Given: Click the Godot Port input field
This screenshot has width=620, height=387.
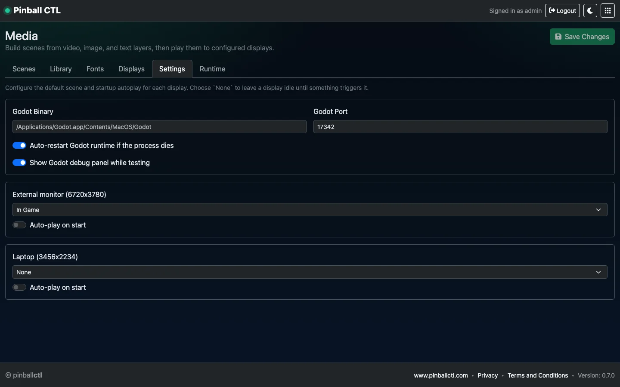Looking at the screenshot, I should pyautogui.click(x=460, y=127).
